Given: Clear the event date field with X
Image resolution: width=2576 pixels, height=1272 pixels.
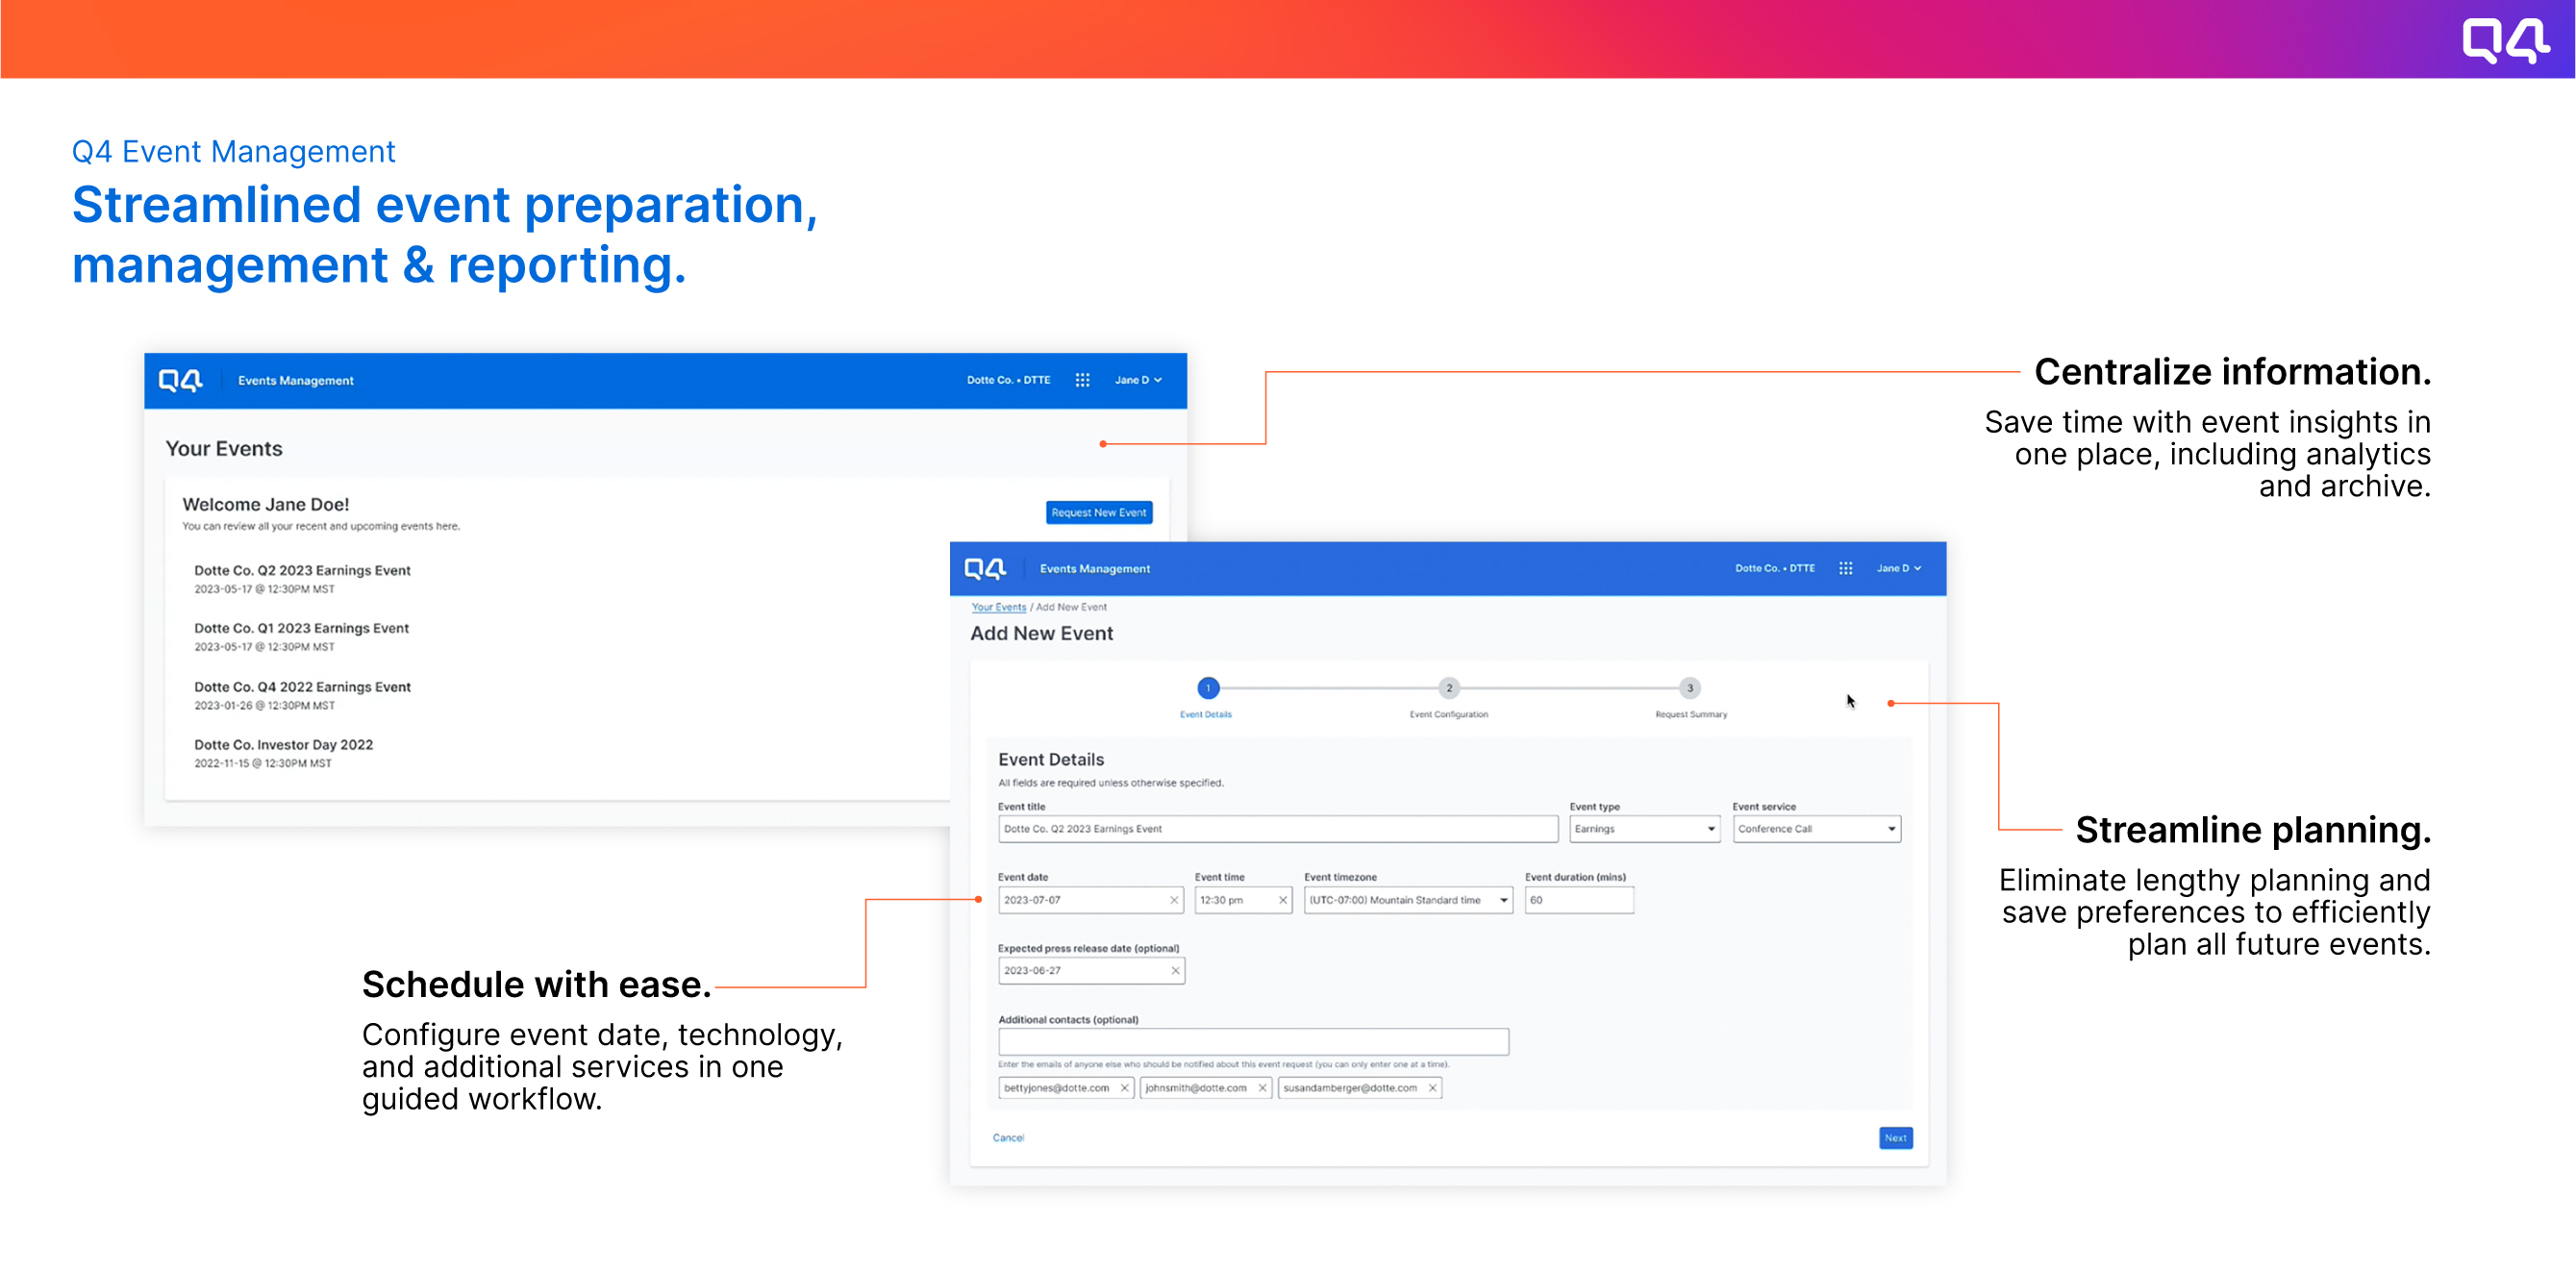Looking at the screenshot, I should pos(1174,900).
